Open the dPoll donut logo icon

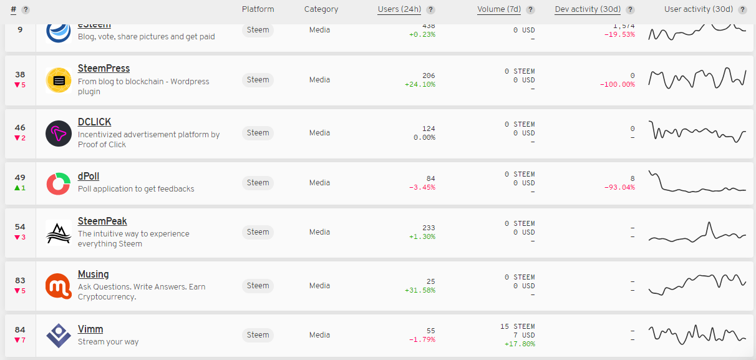click(59, 183)
